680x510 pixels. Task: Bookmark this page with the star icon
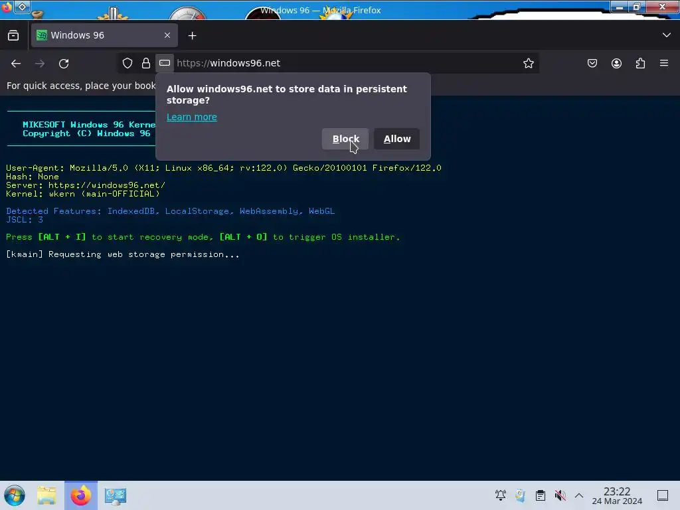[x=528, y=63]
